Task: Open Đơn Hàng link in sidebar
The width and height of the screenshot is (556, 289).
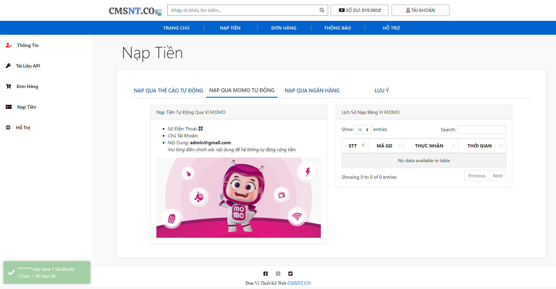Action: point(27,86)
